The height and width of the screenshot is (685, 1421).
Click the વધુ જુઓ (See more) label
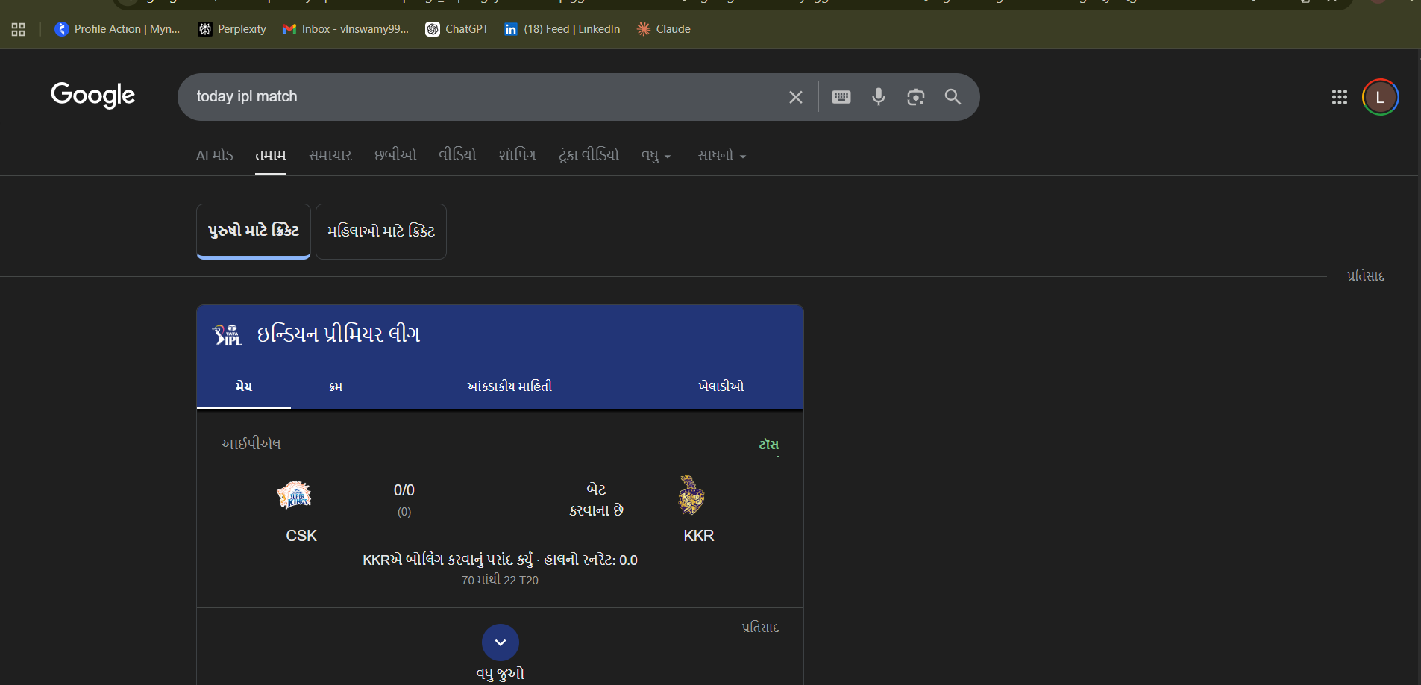click(501, 675)
